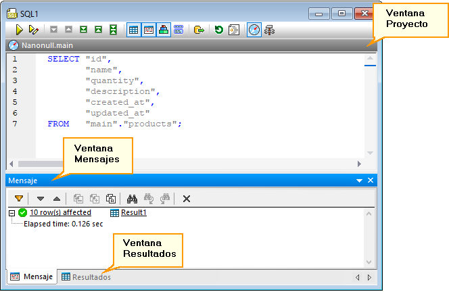Open the Result1 link

(133, 213)
